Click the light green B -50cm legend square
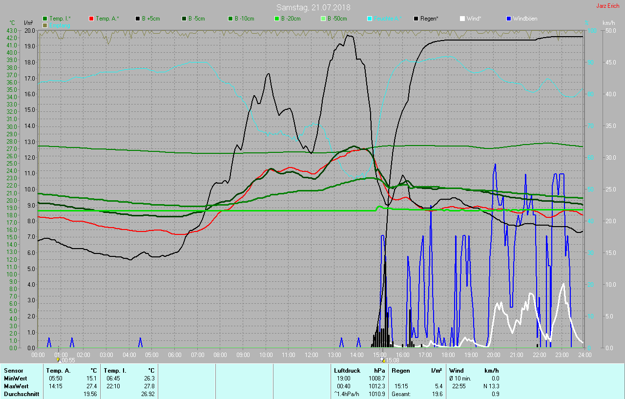Image resolution: width=625 pixels, height=399 pixels. click(x=323, y=19)
